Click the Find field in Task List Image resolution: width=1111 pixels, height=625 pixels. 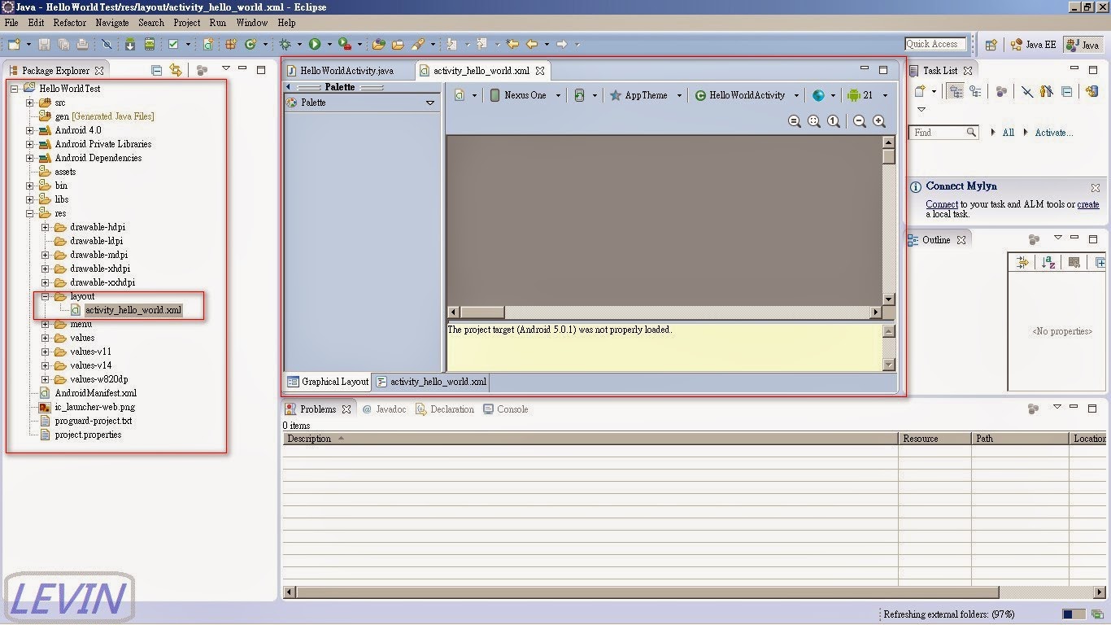(943, 133)
